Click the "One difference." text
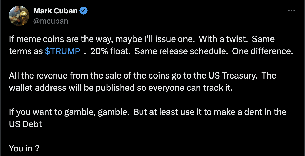305x156 pixels. coord(263,51)
